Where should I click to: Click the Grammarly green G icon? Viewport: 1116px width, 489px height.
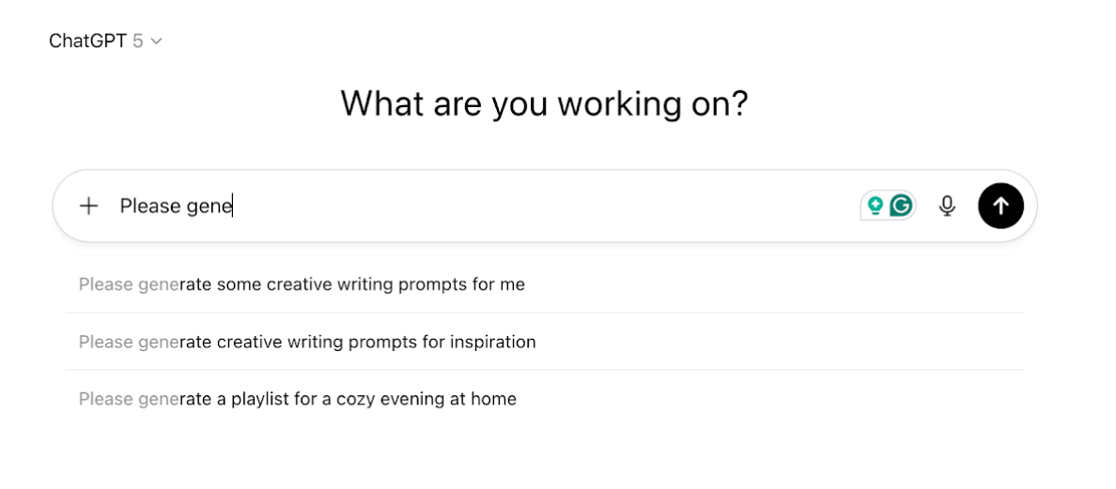coord(901,206)
